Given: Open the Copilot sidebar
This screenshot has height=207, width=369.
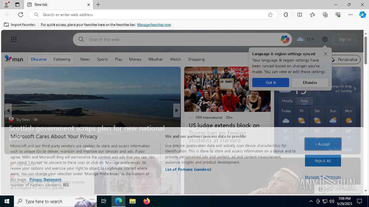Looking at the screenshot, I should [362, 15].
